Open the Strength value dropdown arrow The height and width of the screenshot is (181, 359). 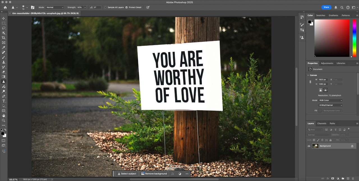click(85, 7)
